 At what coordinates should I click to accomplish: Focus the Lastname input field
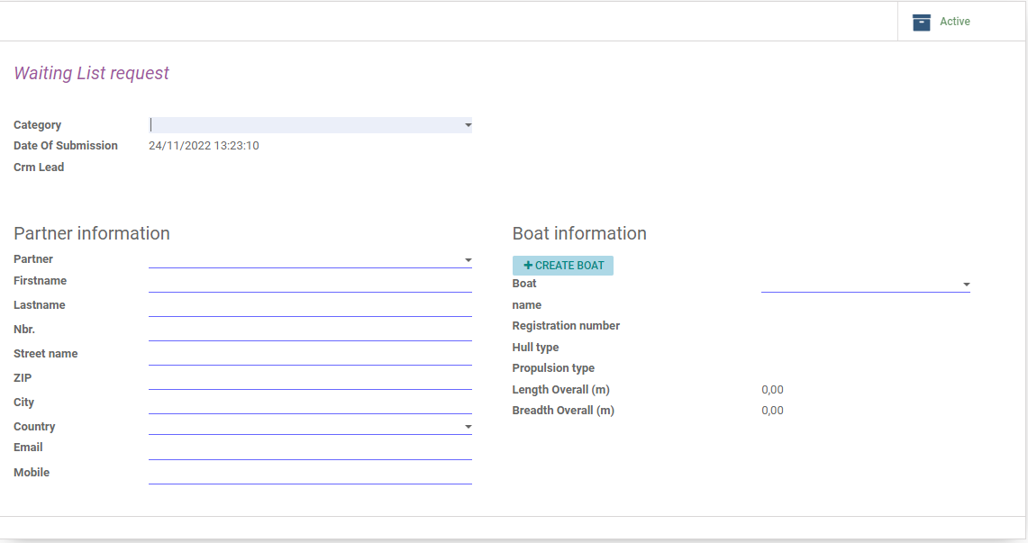(x=310, y=308)
